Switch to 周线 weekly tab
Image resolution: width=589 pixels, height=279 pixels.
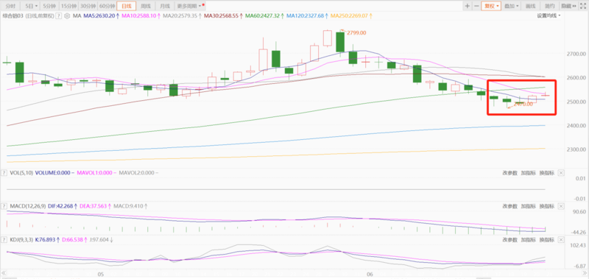[146, 6]
